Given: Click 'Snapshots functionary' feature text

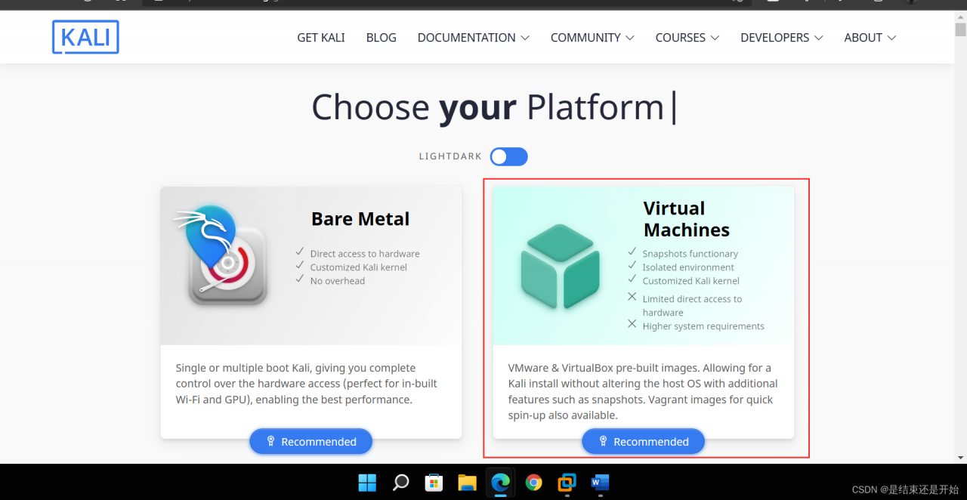Looking at the screenshot, I should [690, 254].
